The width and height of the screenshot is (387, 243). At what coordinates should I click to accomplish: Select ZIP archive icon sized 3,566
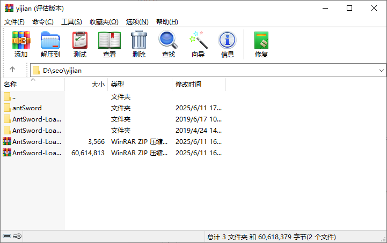click(x=7, y=141)
